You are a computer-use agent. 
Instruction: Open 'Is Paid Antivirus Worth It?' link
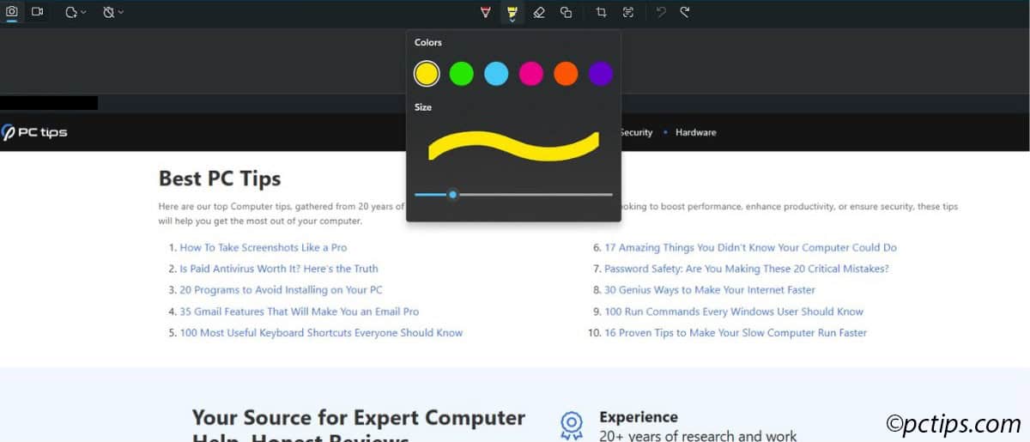pos(279,269)
